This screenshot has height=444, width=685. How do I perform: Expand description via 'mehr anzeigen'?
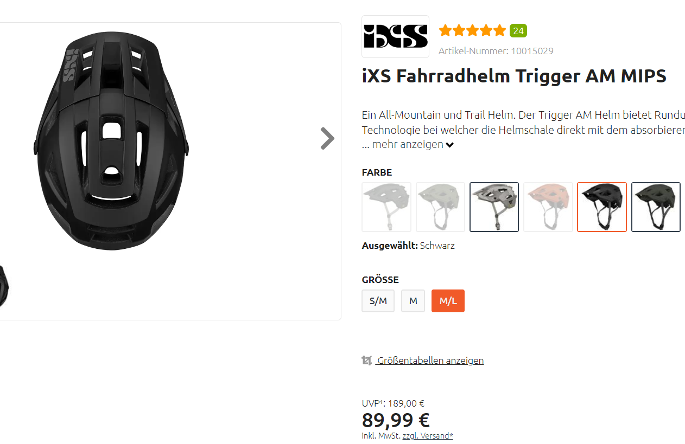tap(408, 145)
